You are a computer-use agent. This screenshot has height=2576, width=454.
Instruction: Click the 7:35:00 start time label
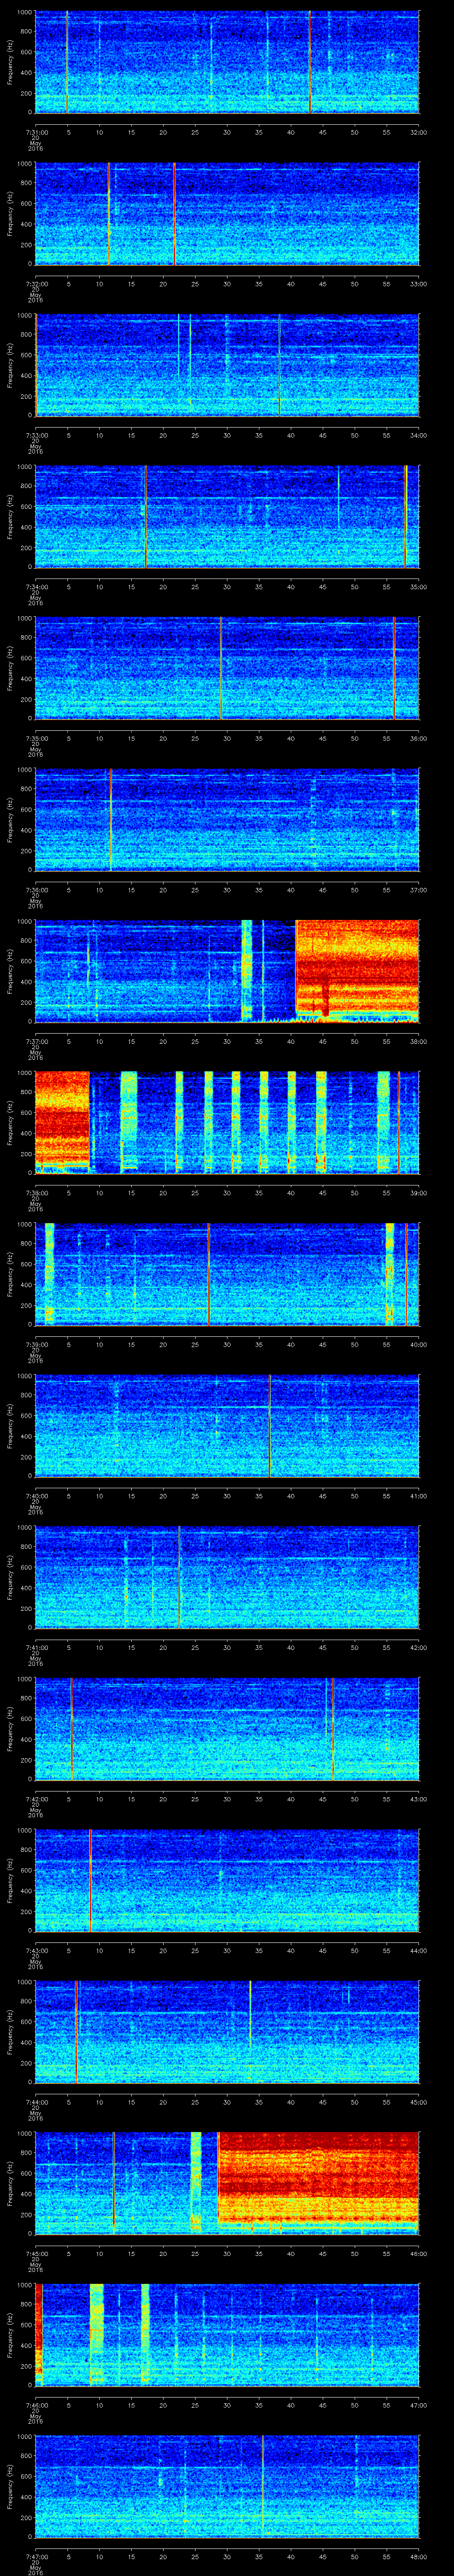(36, 738)
